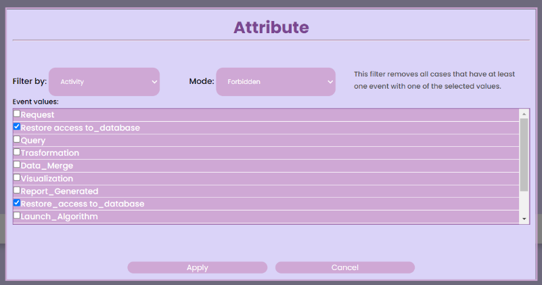Select the Report_Generated checkbox

click(17, 190)
